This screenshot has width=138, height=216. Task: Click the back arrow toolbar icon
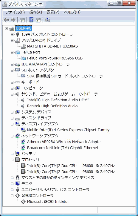6,20
